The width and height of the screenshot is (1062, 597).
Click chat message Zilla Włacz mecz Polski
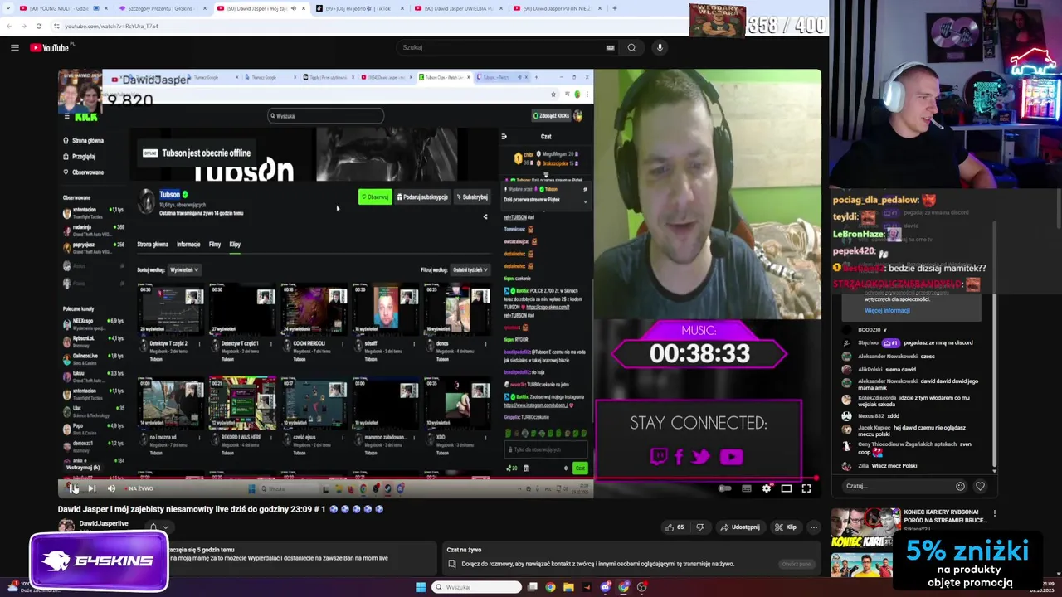(887, 466)
